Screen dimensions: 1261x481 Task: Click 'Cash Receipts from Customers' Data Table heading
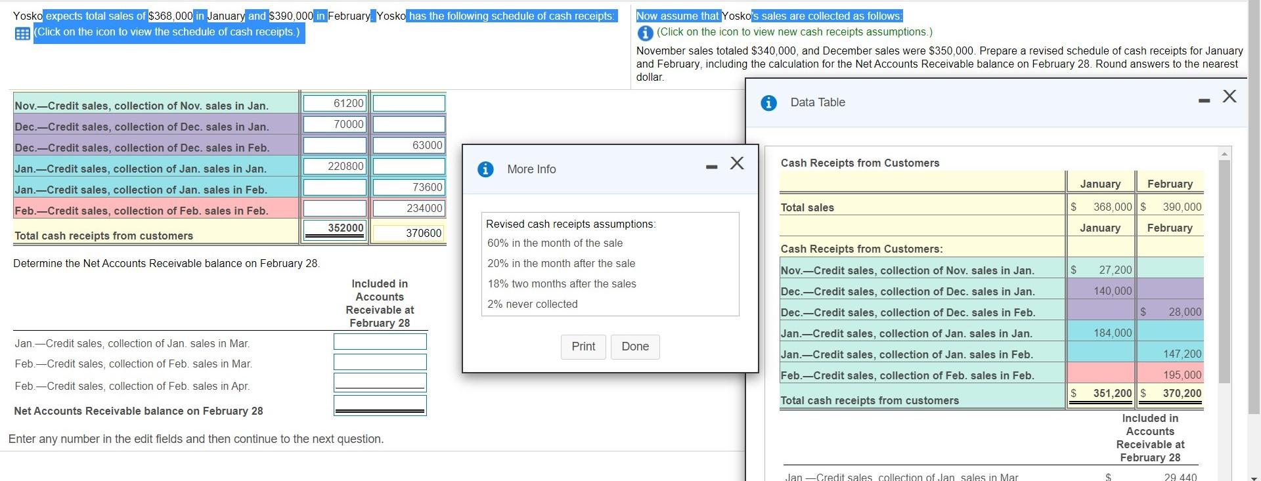[x=860, y=163]
